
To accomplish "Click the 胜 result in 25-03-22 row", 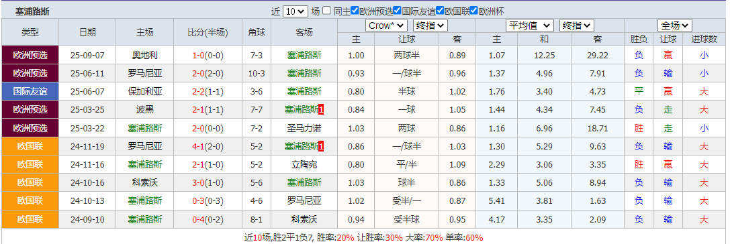I will [639, 128].
